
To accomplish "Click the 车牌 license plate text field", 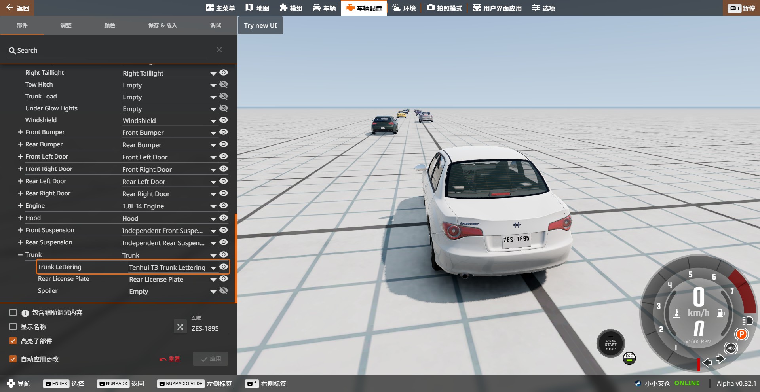I will [210, 328].
